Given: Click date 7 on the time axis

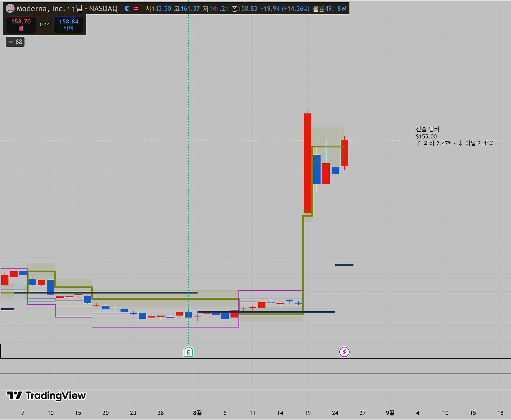Looking at the screenshot, I should coord(23,413).
